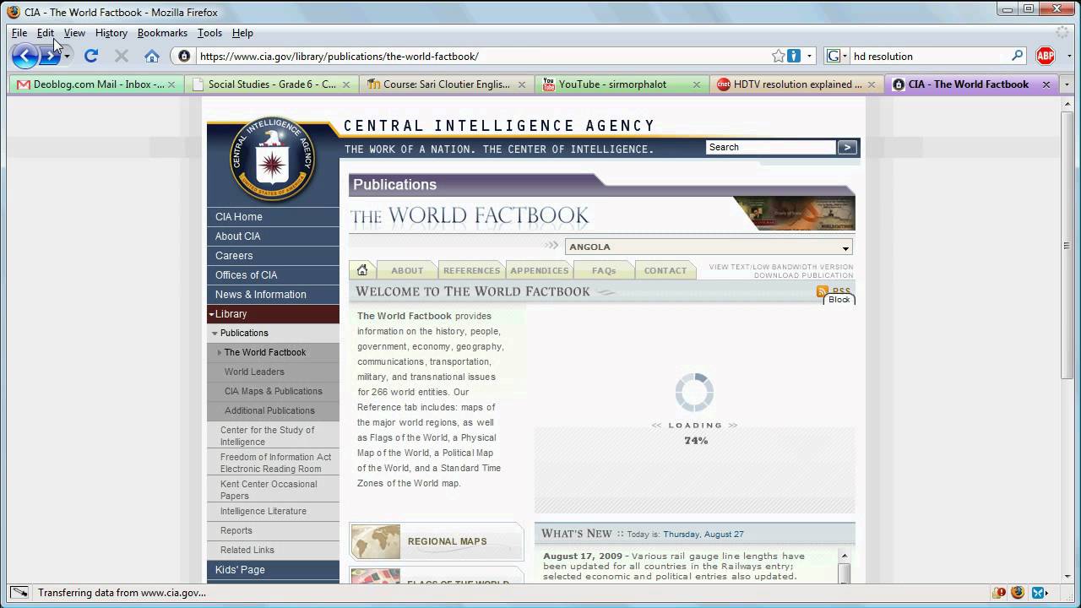
Task: Click the browser URL address field
Action: (x=483, y=56)
